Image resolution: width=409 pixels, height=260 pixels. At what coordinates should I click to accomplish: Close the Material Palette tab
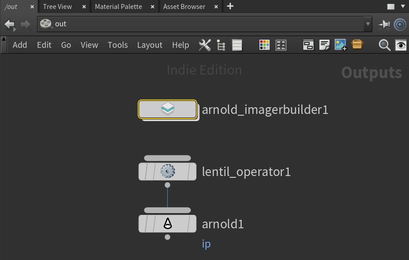point(153,7)
